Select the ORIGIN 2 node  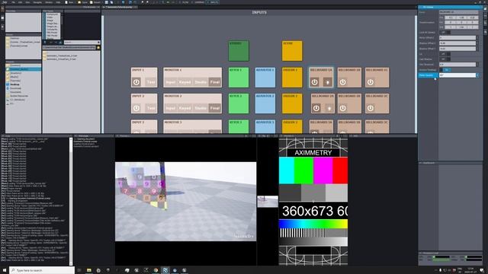pos(292,104)
